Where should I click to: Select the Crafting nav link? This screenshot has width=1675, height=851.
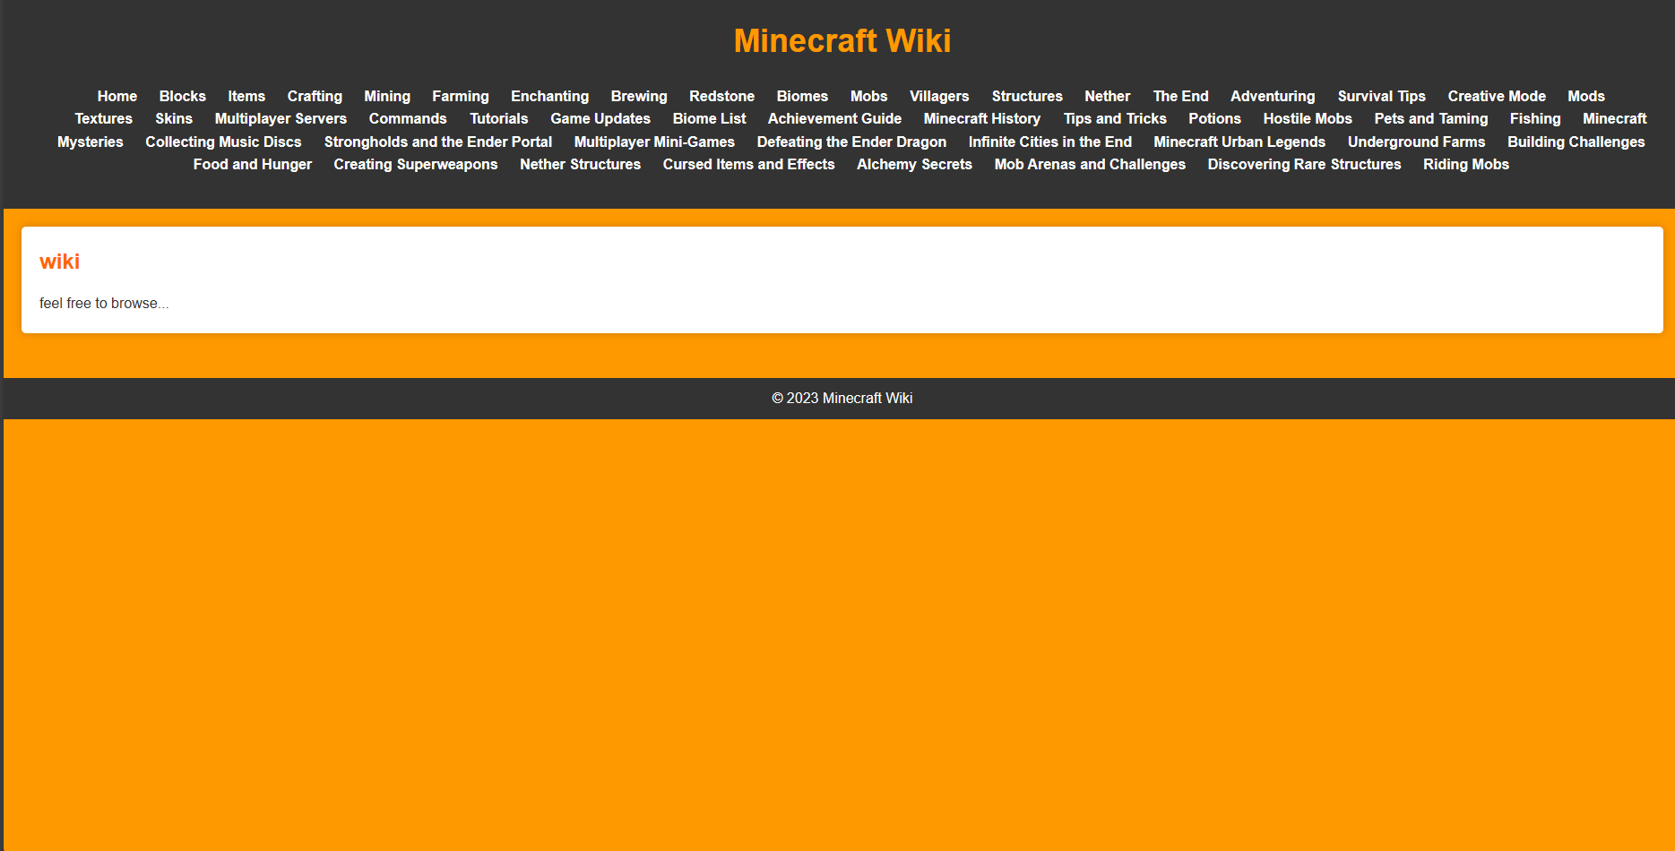[315, 96]
